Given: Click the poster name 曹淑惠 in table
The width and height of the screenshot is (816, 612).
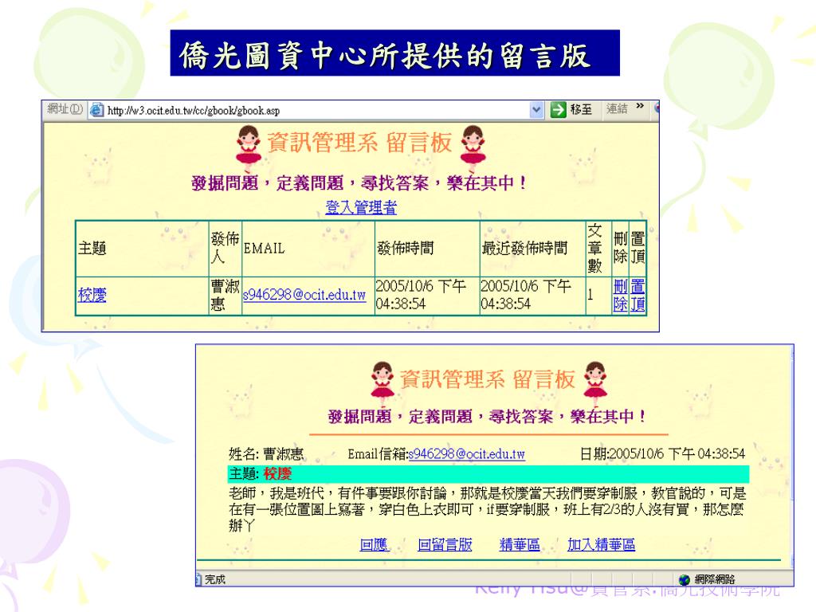Looking at the screenshot, I should tap(226, 295).
